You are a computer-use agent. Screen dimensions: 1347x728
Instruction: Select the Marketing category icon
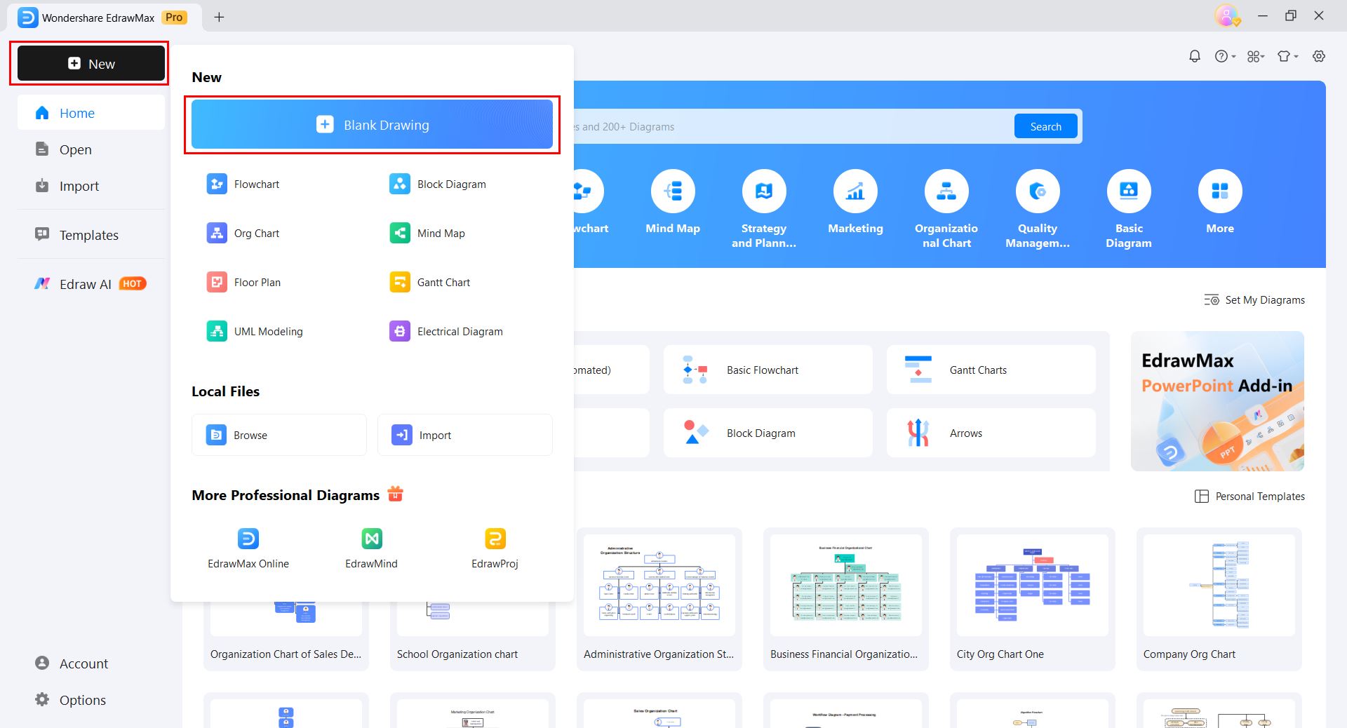pyautogui.click(x=855, y=202)
